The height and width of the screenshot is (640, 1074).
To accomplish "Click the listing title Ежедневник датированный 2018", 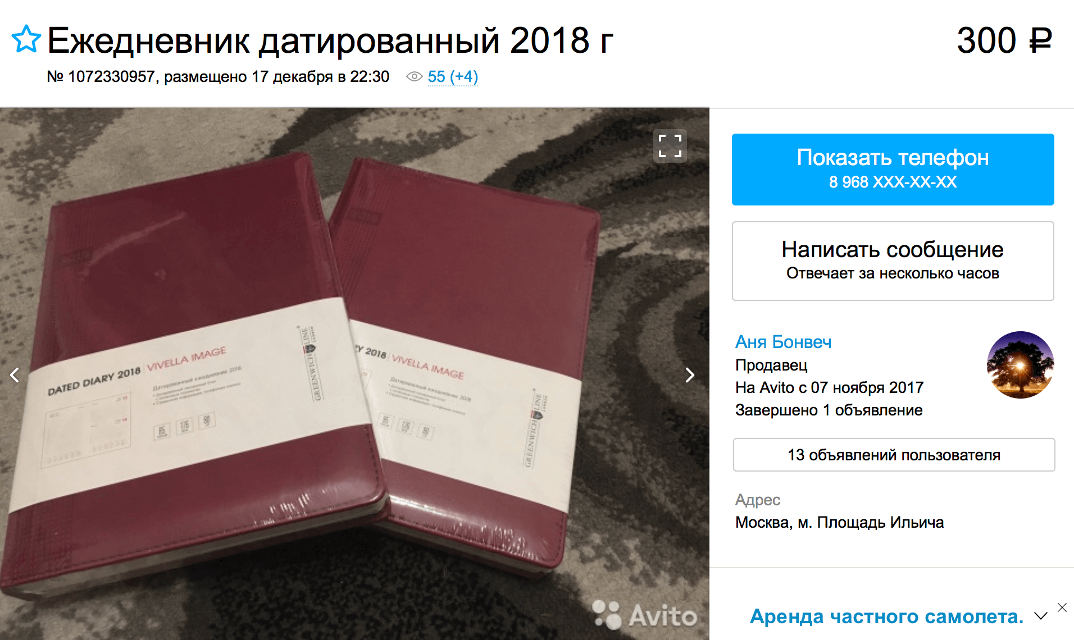I will pos(330,40).
